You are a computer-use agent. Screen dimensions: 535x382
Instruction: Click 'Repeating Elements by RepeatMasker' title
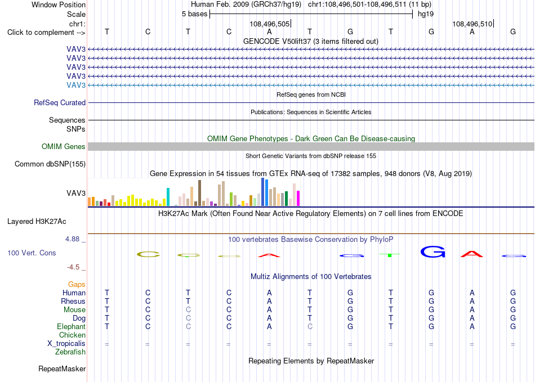[311, 361]
